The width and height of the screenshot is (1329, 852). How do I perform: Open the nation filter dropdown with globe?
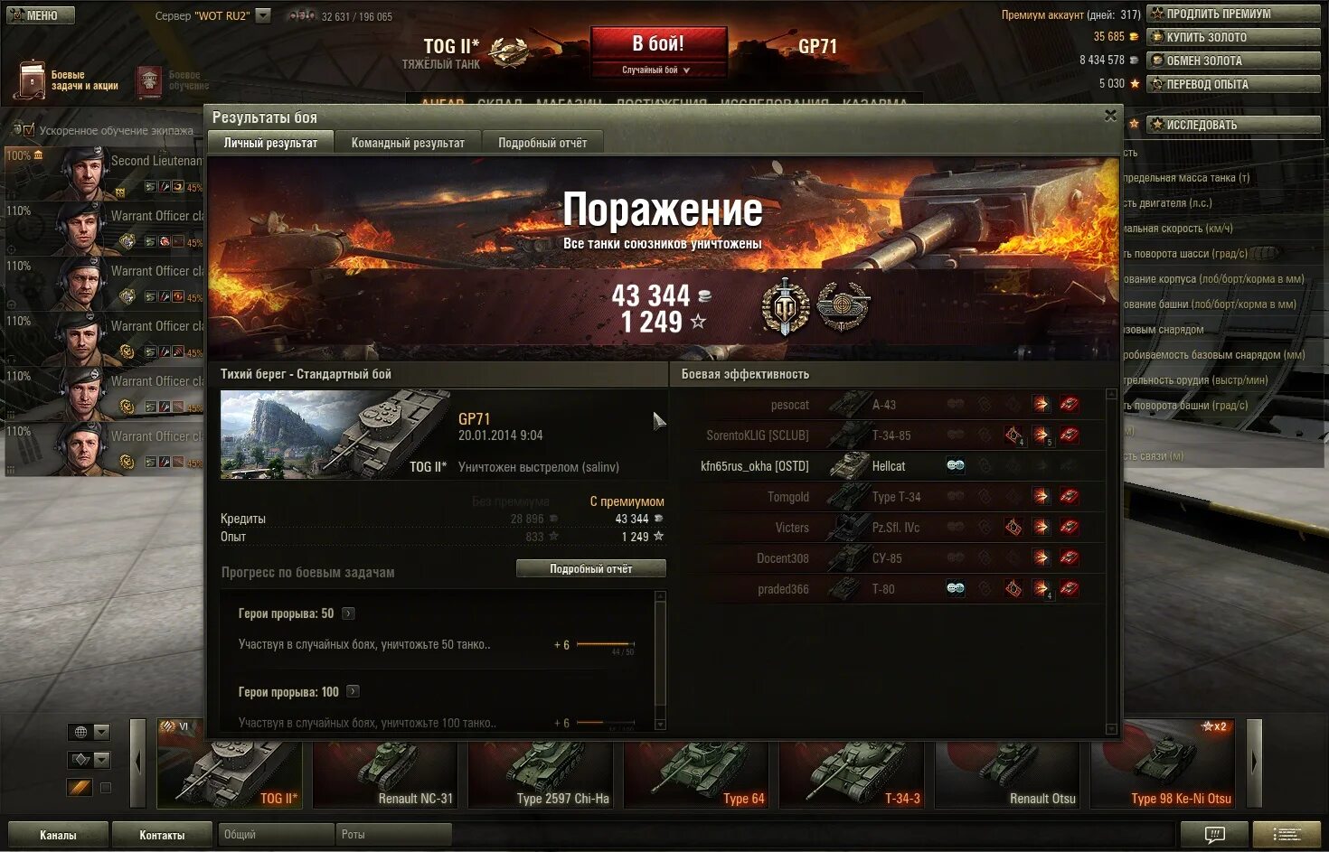90,732
